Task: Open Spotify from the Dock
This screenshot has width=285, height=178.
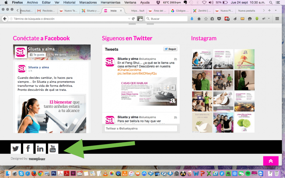Action: (x=248, y=173)
